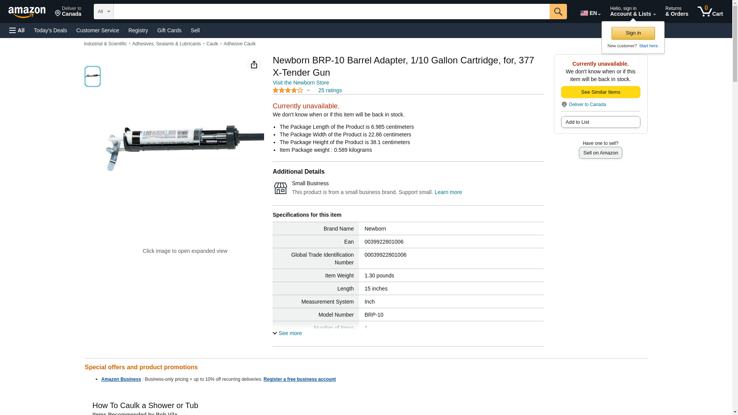
Task: Click the share icon on product image
Action: tap(254, 65)
